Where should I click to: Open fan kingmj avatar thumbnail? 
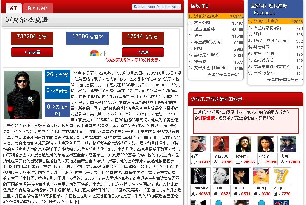(266, 144)
